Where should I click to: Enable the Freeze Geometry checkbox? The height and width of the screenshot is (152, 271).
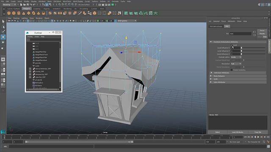(232, 70)
